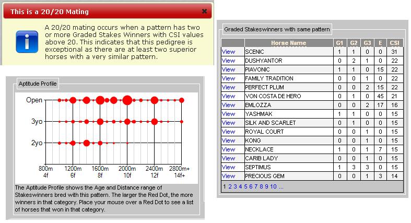Click the G1 column header
The width and height of the screenshot is (411, 223).
(x=339, y=43)
